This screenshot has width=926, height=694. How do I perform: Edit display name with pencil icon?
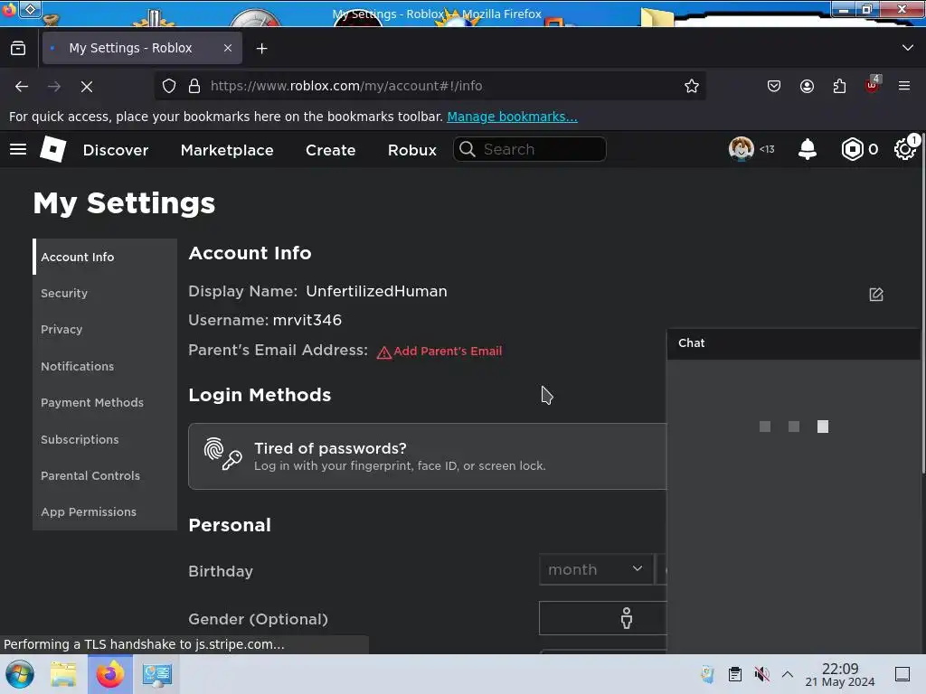pyautogui.click(x=875, y=294)
